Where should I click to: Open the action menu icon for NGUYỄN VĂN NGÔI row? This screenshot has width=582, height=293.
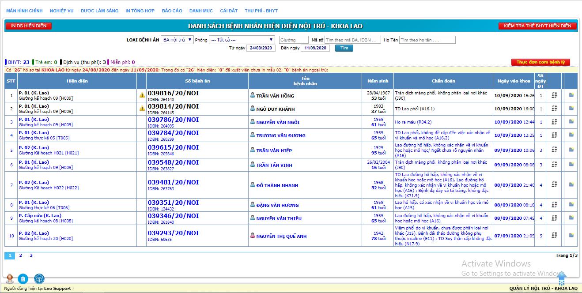click(x=554, y=122)
